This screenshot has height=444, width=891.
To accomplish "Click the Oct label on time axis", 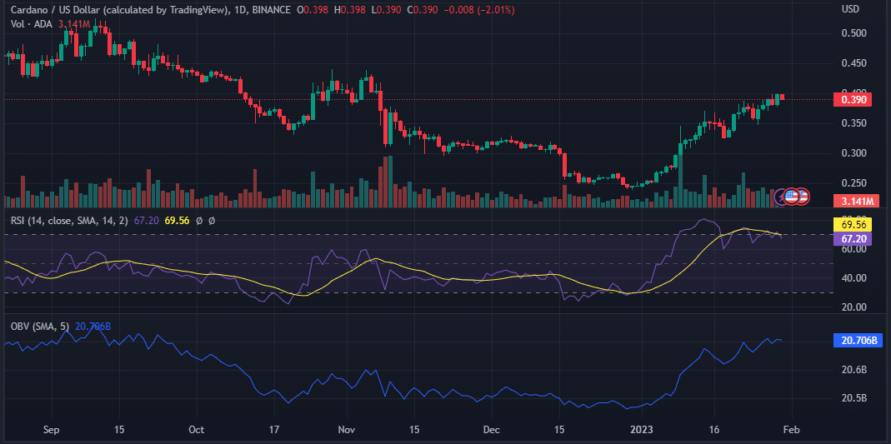I will point(196,431).
